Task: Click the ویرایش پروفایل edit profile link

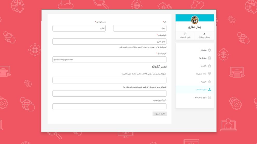Action: (204, 36)
